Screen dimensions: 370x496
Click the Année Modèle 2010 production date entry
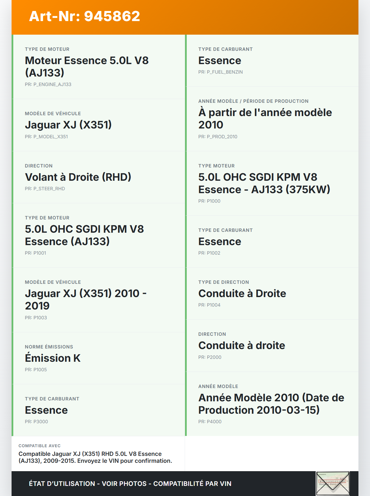(x=271, y=404)
